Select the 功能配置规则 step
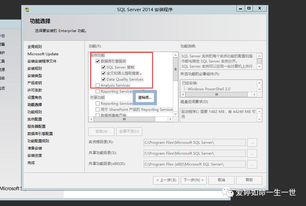Screen dimensions: 306x206 click(x=38, y=141)
